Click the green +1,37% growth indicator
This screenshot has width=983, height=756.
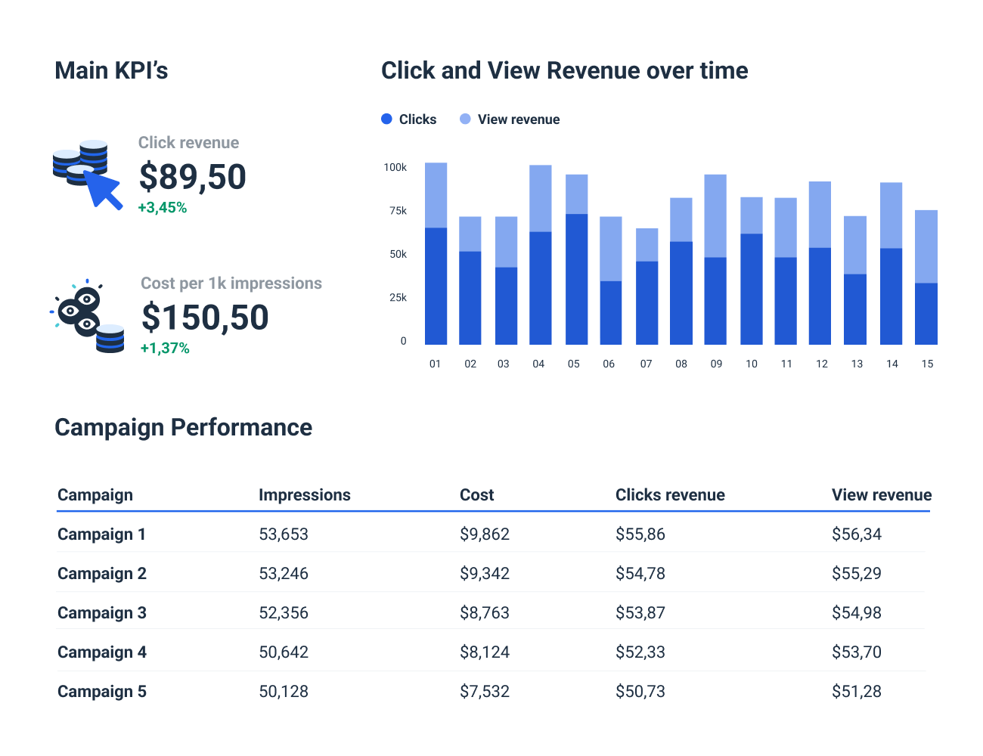163,349
